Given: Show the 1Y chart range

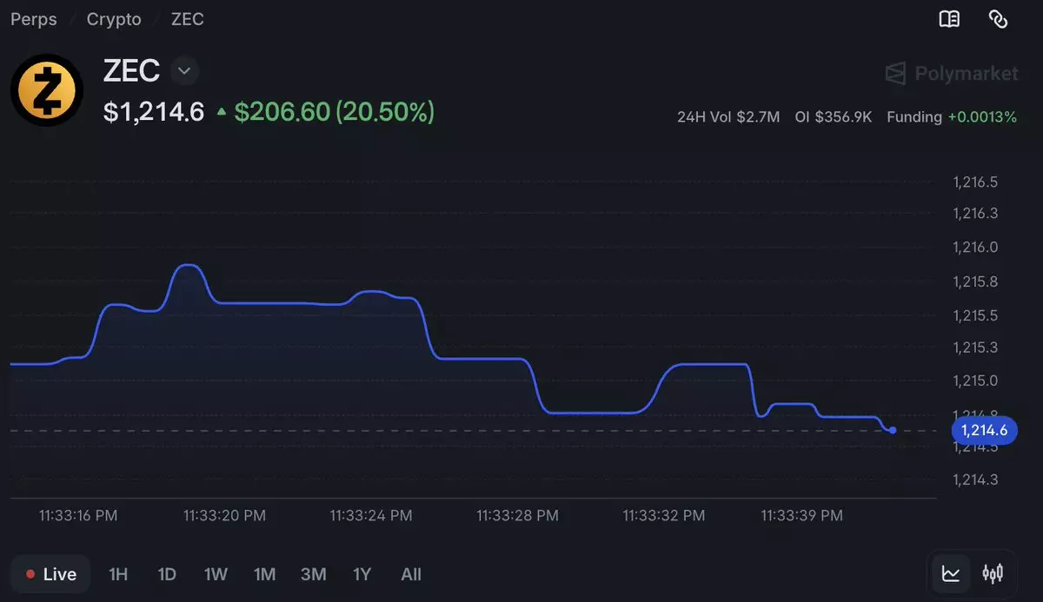Looking at the screenshot, I should pyautogui.click(x=362, y=574).
